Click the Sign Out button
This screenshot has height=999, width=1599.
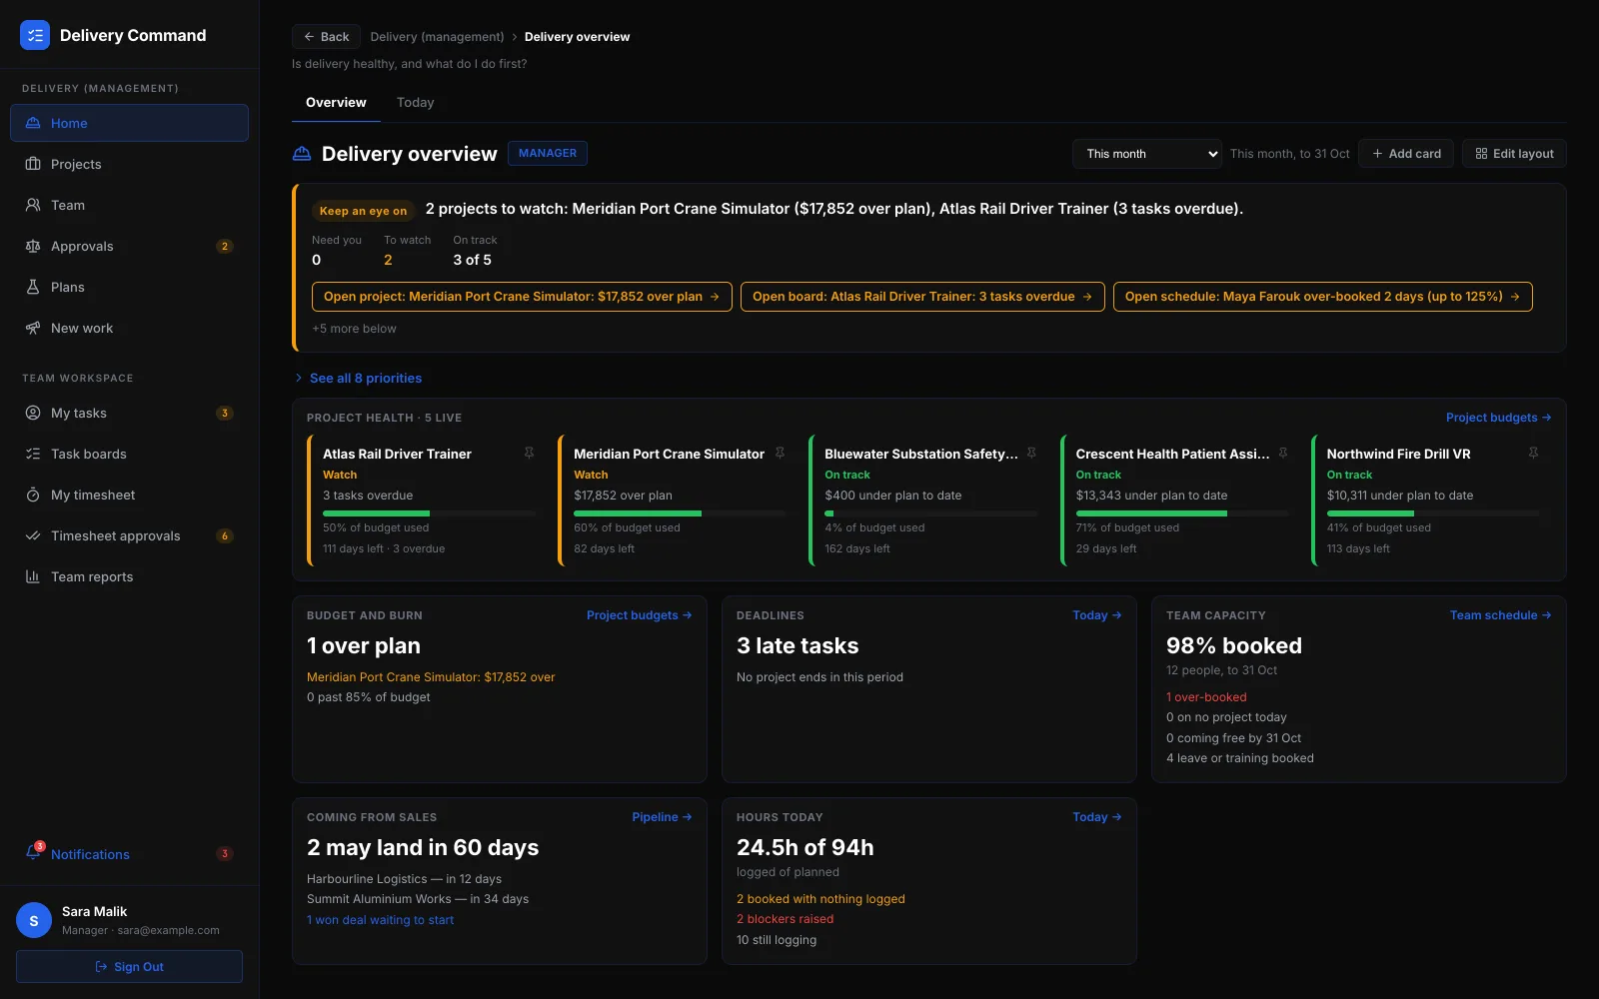point(129,967)
